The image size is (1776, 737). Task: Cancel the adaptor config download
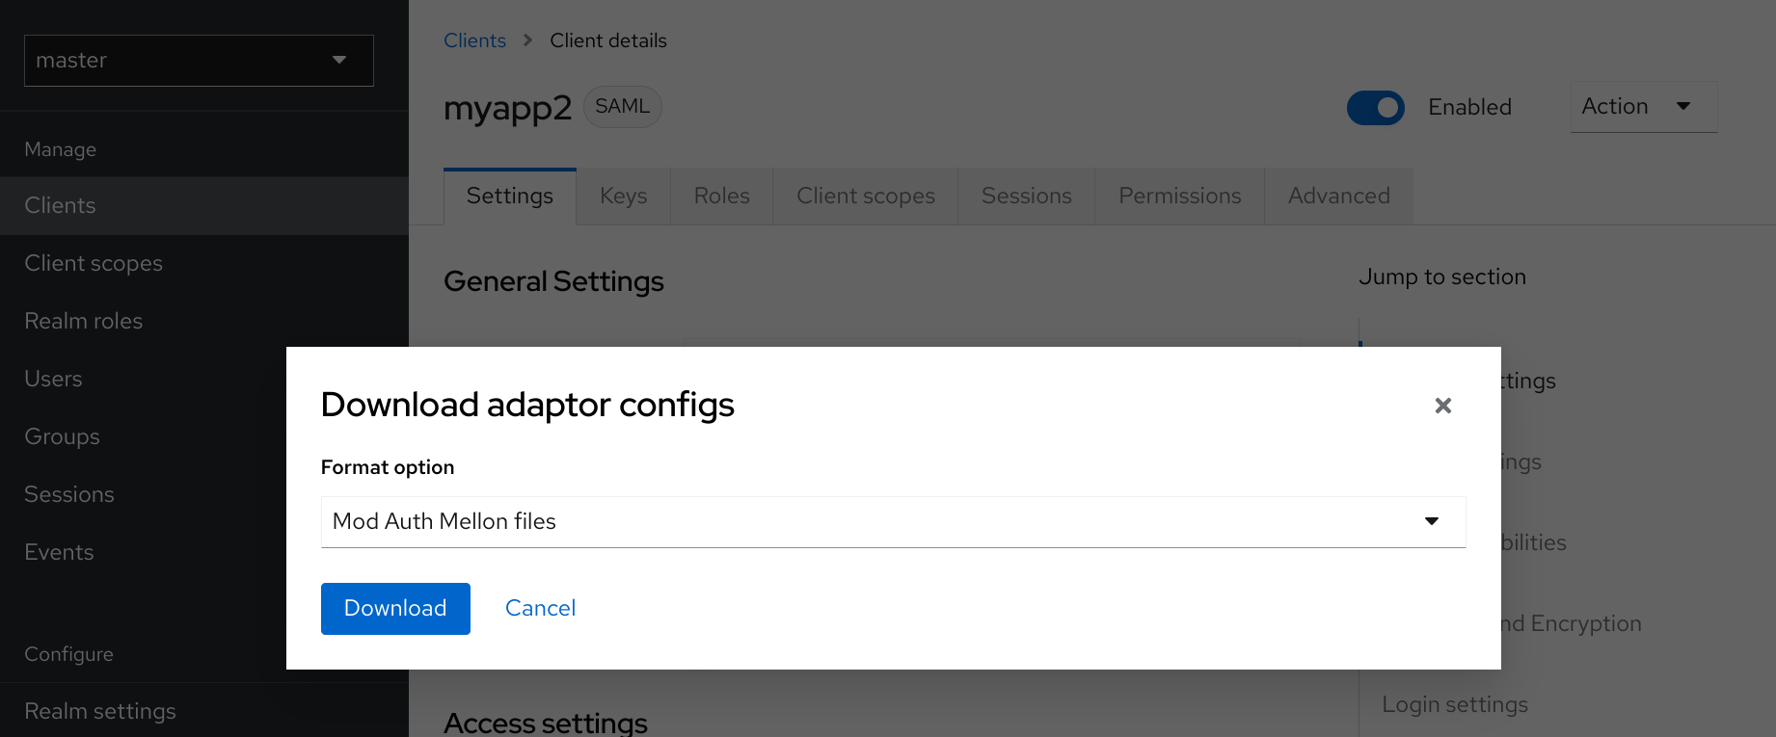[x=540, y=608]
